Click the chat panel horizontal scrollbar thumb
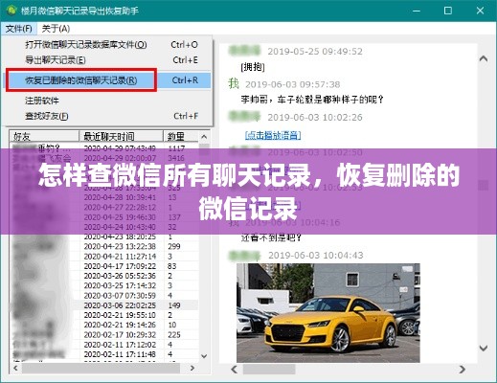Image resolution: width=497 pixels, height=383 pixels. [x=269, y=370]
